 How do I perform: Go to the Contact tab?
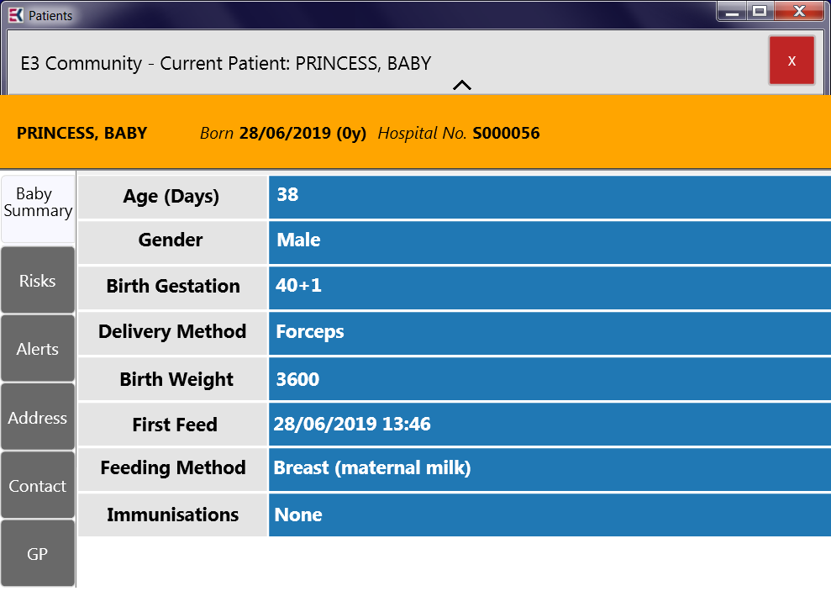[x=38, y=485]
